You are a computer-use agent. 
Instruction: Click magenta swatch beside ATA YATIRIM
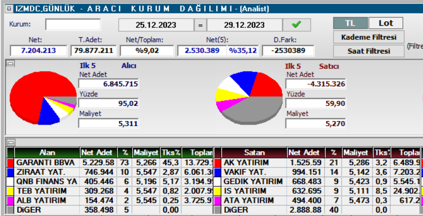coord(217,200)
